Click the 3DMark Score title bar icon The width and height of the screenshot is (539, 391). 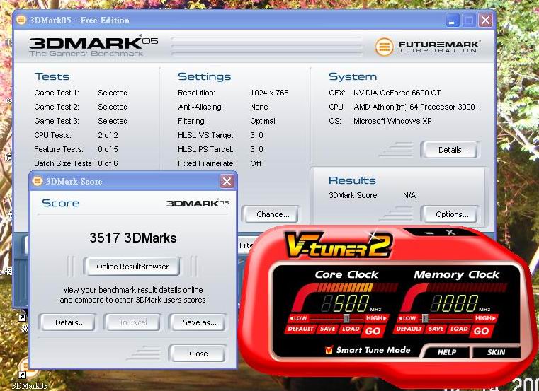(x=38, y=180)
